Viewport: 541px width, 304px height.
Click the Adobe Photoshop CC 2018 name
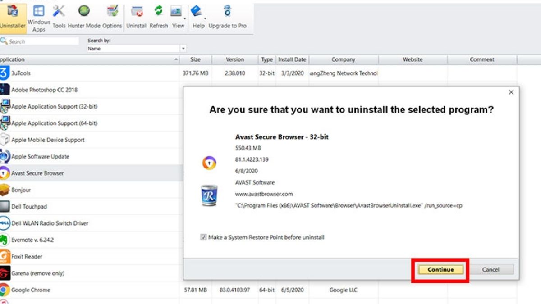click(x=44, y=90)
